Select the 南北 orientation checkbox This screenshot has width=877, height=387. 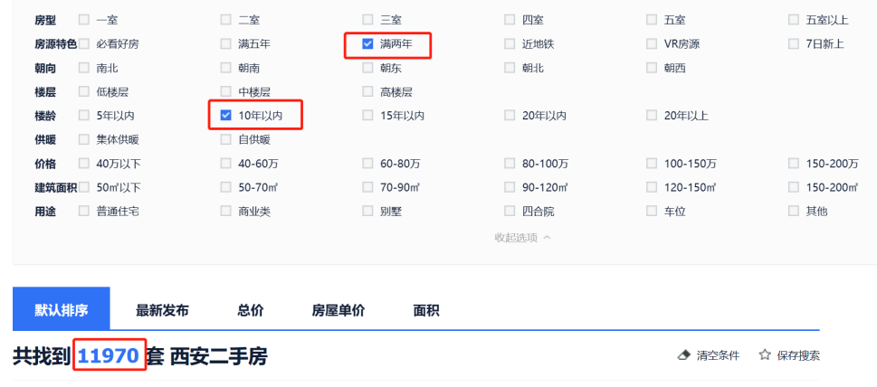click(84, 68)
